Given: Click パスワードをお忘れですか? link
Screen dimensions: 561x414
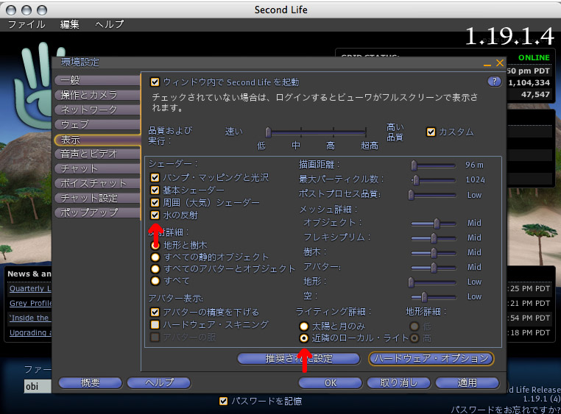Looking at the screenshot, I should pyautogui.click(x=506, y=410).
